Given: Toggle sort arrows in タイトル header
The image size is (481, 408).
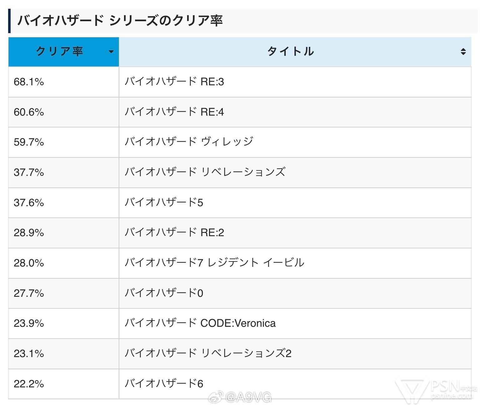Looking at the screenshot, I should (463, 52).
